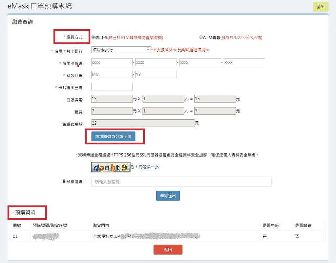Click the fourth credit card number field
Screen dimensions: 336x263
point(244,62)
